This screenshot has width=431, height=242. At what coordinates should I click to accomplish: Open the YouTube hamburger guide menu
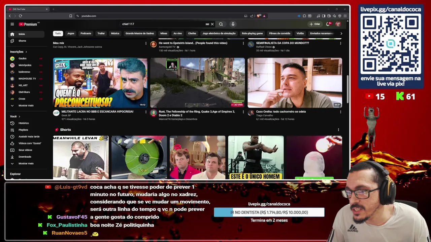point(12,24)
